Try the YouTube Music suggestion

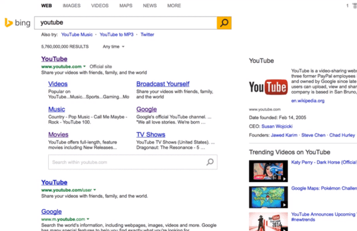[x=77, y=35]
